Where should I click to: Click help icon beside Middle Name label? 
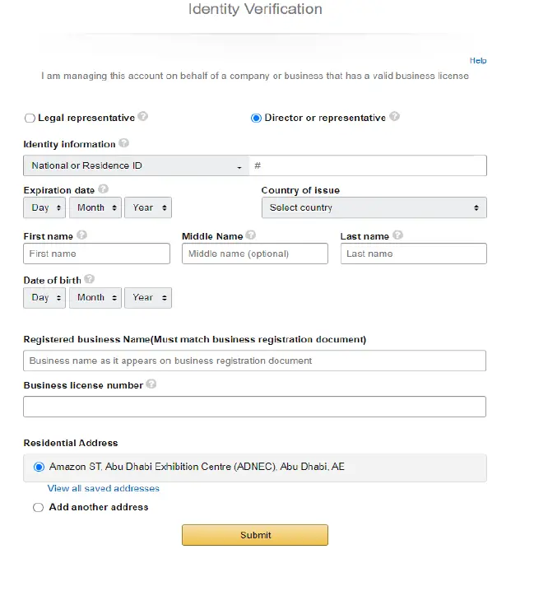tap(251, 235)
